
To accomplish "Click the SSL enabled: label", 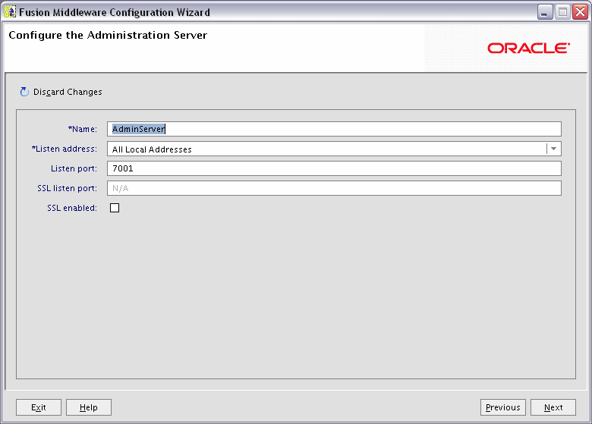I will tap(72, 208).
